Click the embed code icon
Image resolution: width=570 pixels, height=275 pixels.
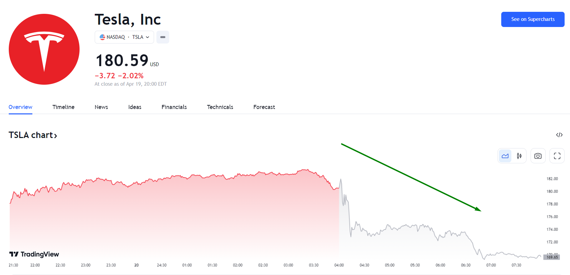tap(559, 135)
